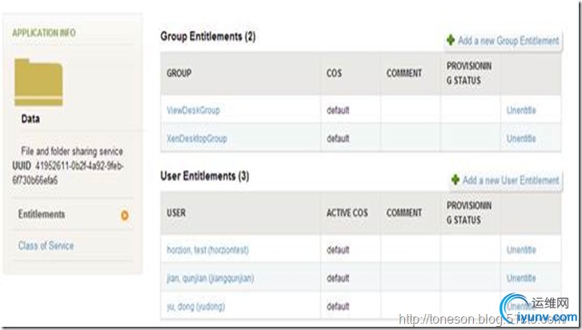Unentitle the ViewDeskGroup group
This screenshot has width=582, height=330.
point(521,110)
